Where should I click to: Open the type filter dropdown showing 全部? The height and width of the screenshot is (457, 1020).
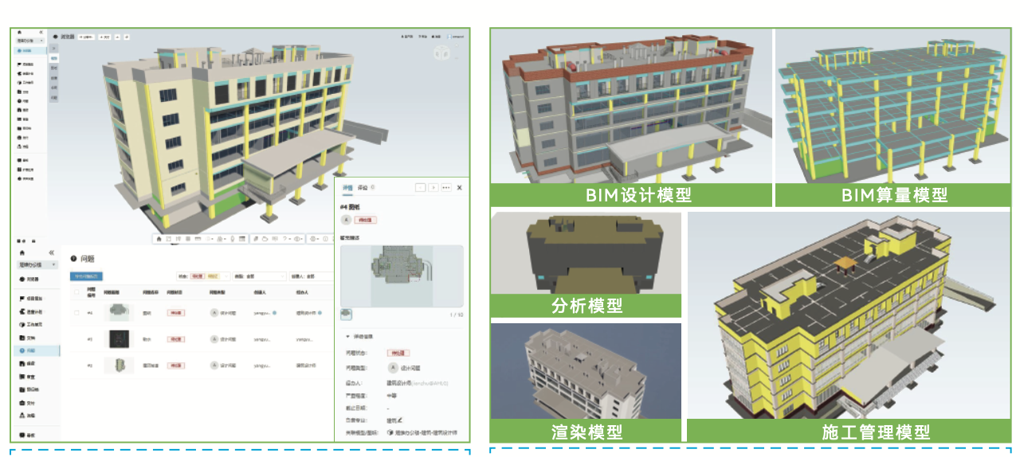click(258, 276)
